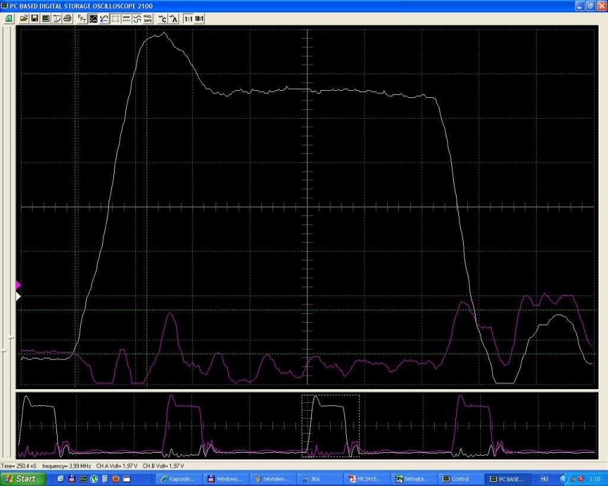Viewport: 608px width, 486px height.
Task: Click the wave C toolbar icon
Action: (x=163, y=18)
